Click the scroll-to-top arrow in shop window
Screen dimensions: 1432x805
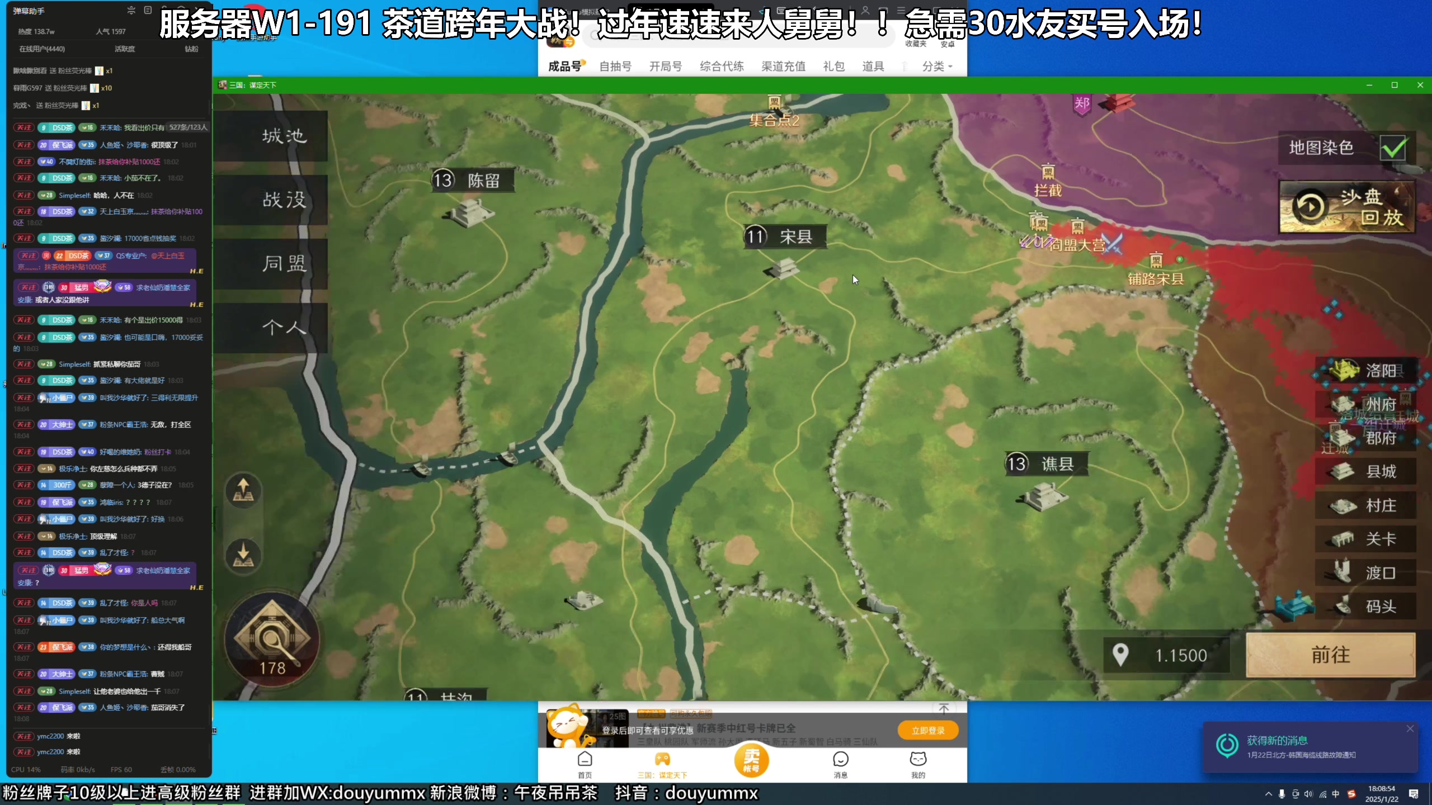click(944, 708)
